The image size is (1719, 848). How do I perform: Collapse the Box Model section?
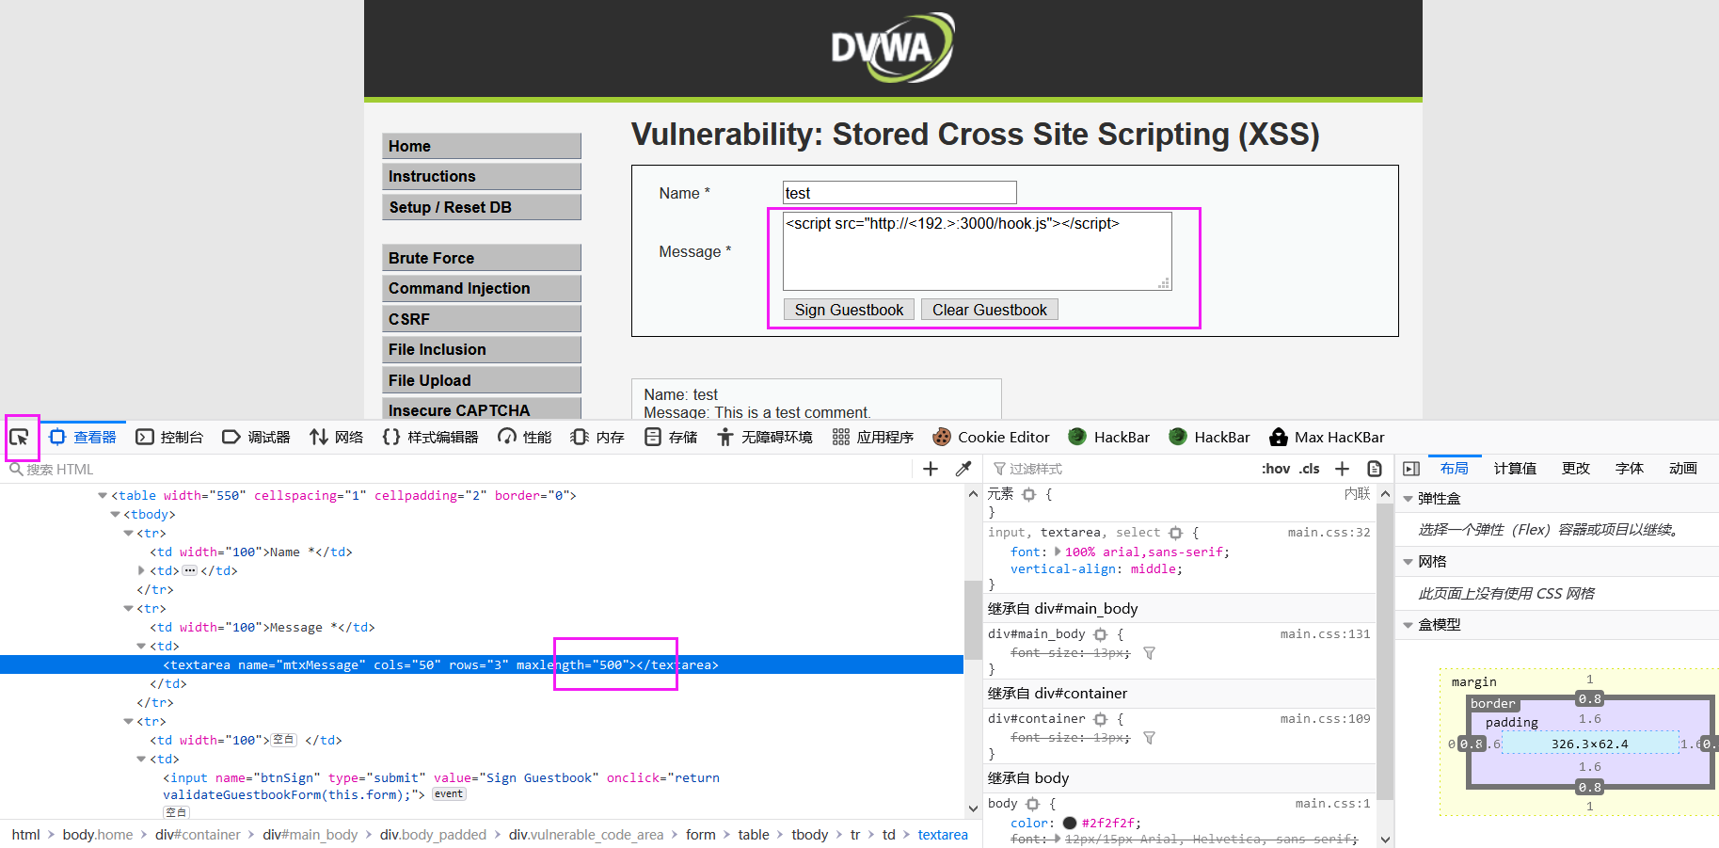[x=1409, y=625]
